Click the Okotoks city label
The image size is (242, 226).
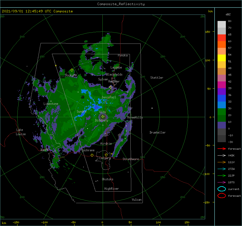pyautogui.click(x=108, y=179)
